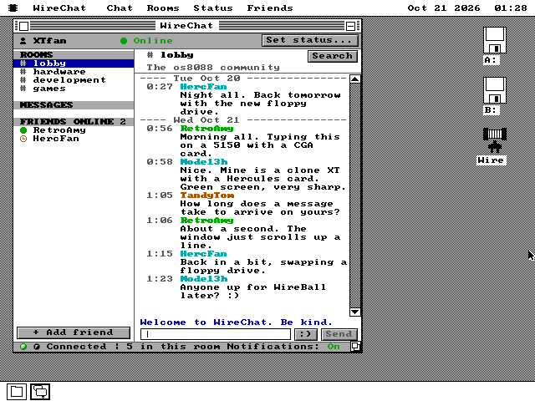This screenshot has width=535, height=401.
Task: Click the chat scrollbar track
Action: (x=354, y=195)
